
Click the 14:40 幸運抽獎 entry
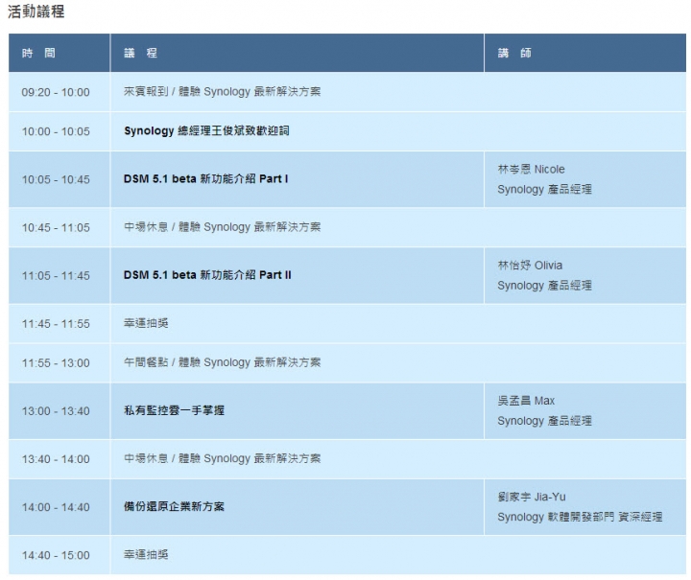click(146, 554)
